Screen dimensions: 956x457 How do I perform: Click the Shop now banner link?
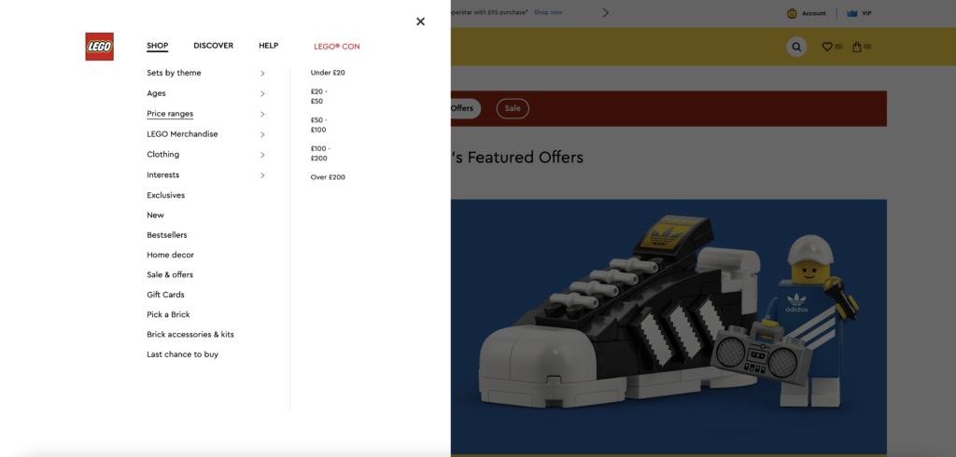(x=548, y=12)
